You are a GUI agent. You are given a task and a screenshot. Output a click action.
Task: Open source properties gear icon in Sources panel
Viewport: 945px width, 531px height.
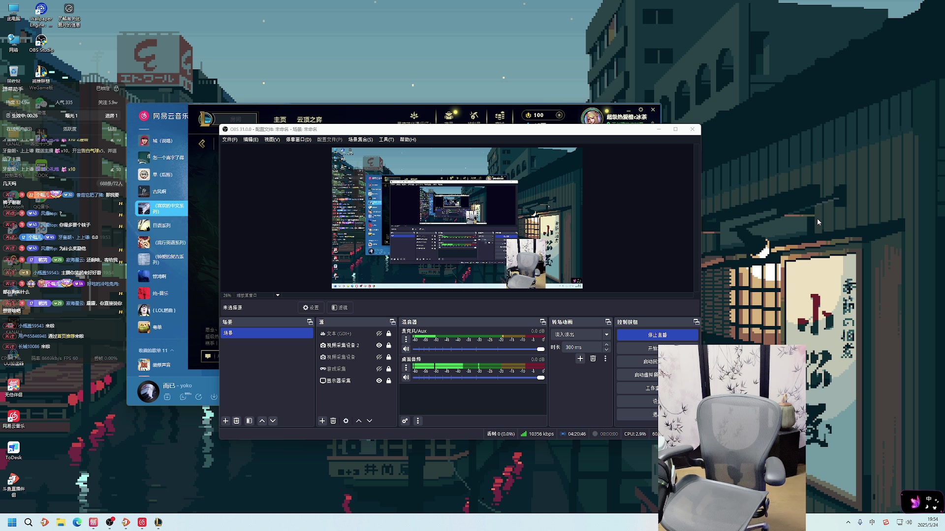coord(346,421)
